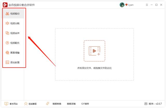
Task: Click the red app logo in title bar
Action: [5, 5]
